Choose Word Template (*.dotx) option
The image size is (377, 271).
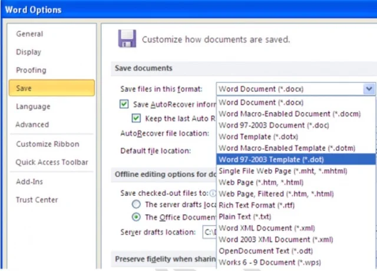tap(296, 137)
